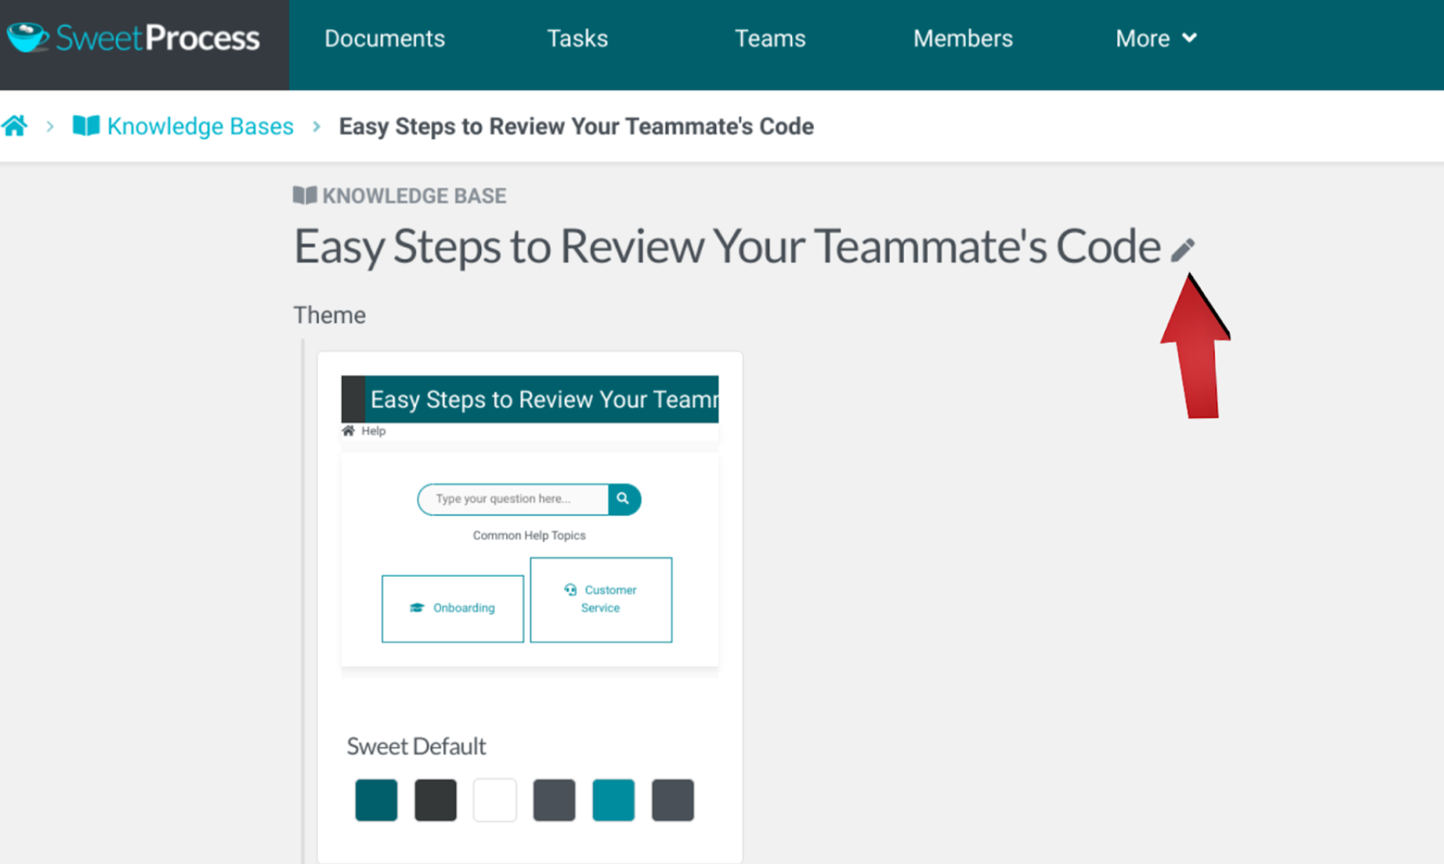This screenshot has width=1444, height=864.
Task: Select the white color swatch
Action: click(495, 800)
